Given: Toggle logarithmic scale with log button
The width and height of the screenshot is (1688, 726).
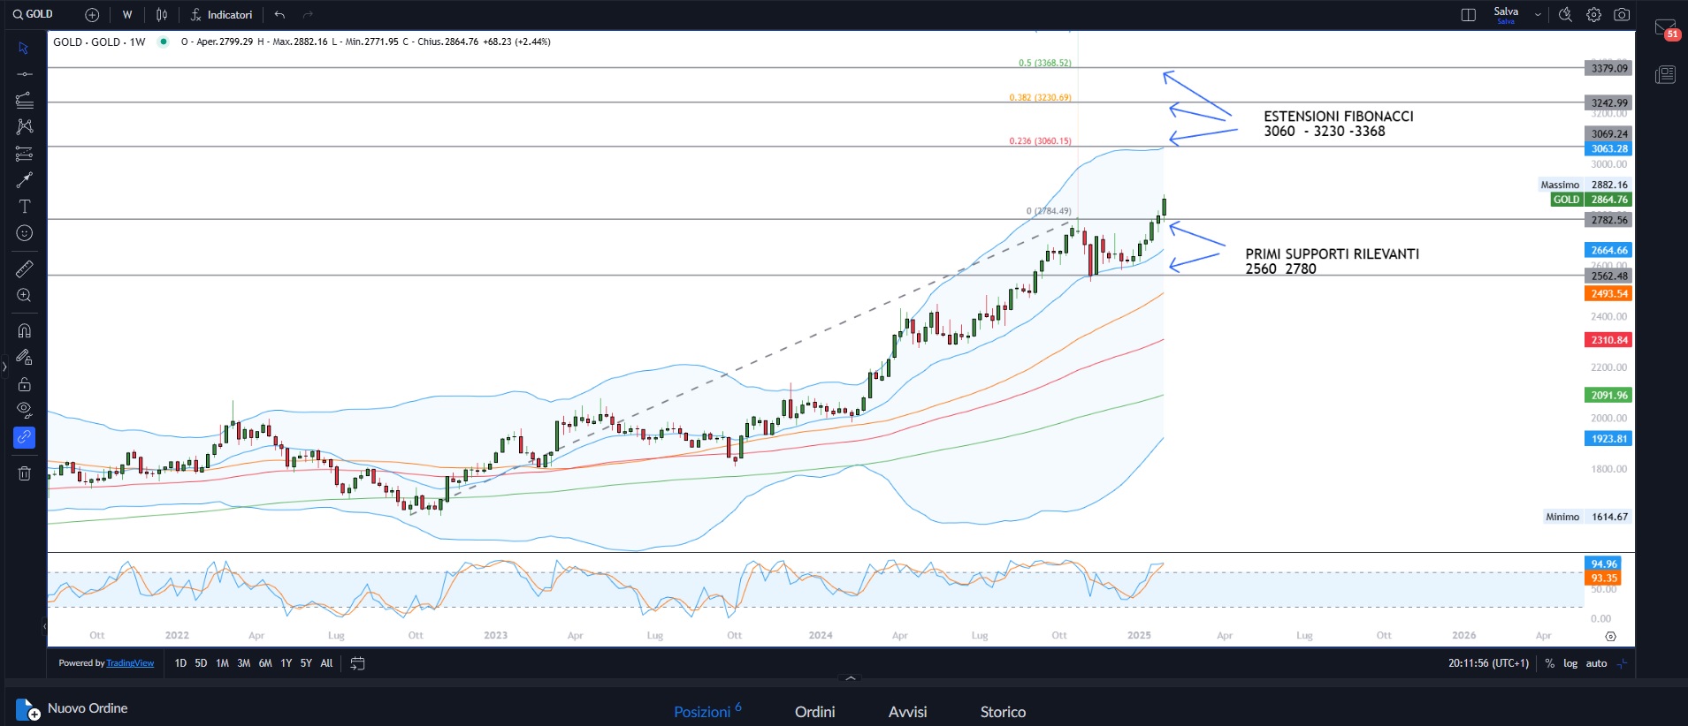Looking at the screenshot, I should pyautogui.click(x=1570, y=663).
